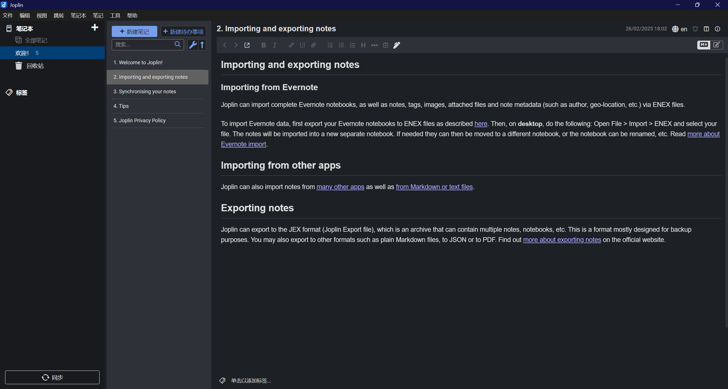The width and height of the screenshot is (728, 389).
Task: Open note '5. Joplin Privacy Policy'
Action: (158, 120)
